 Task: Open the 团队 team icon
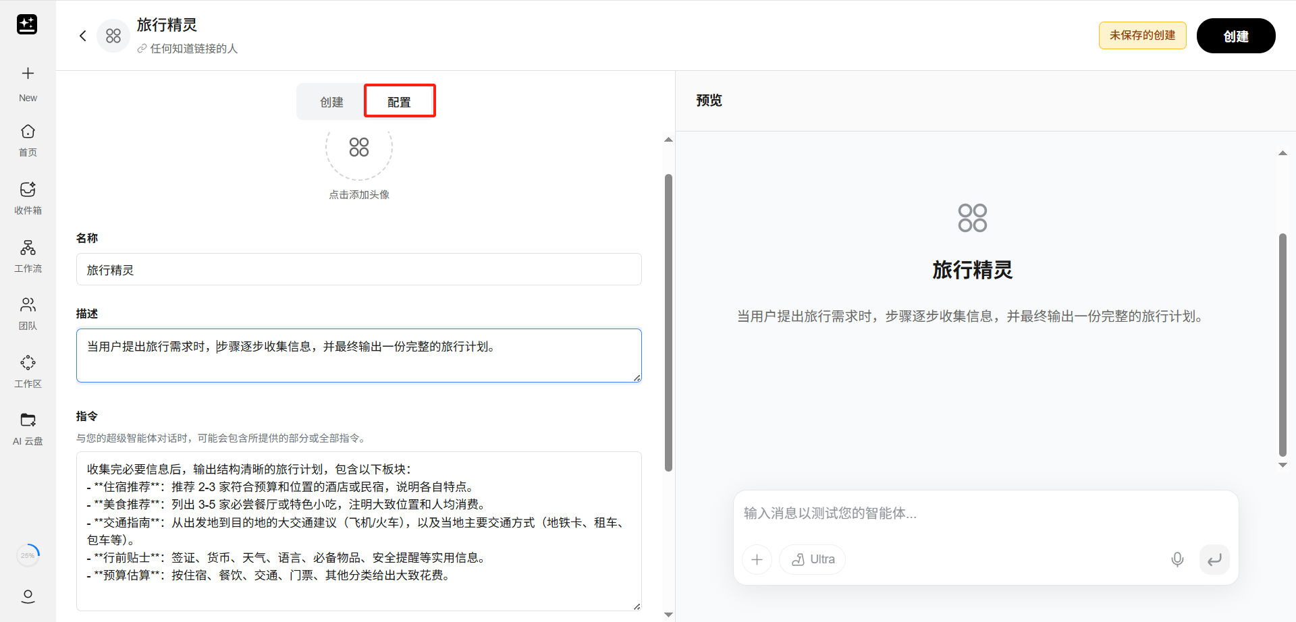tap(28, 305)
